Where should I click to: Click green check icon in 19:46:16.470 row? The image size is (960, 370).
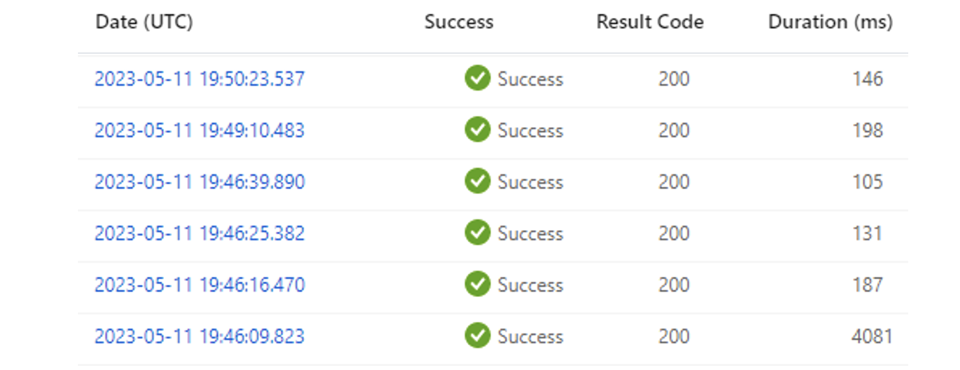click(478, 284)
